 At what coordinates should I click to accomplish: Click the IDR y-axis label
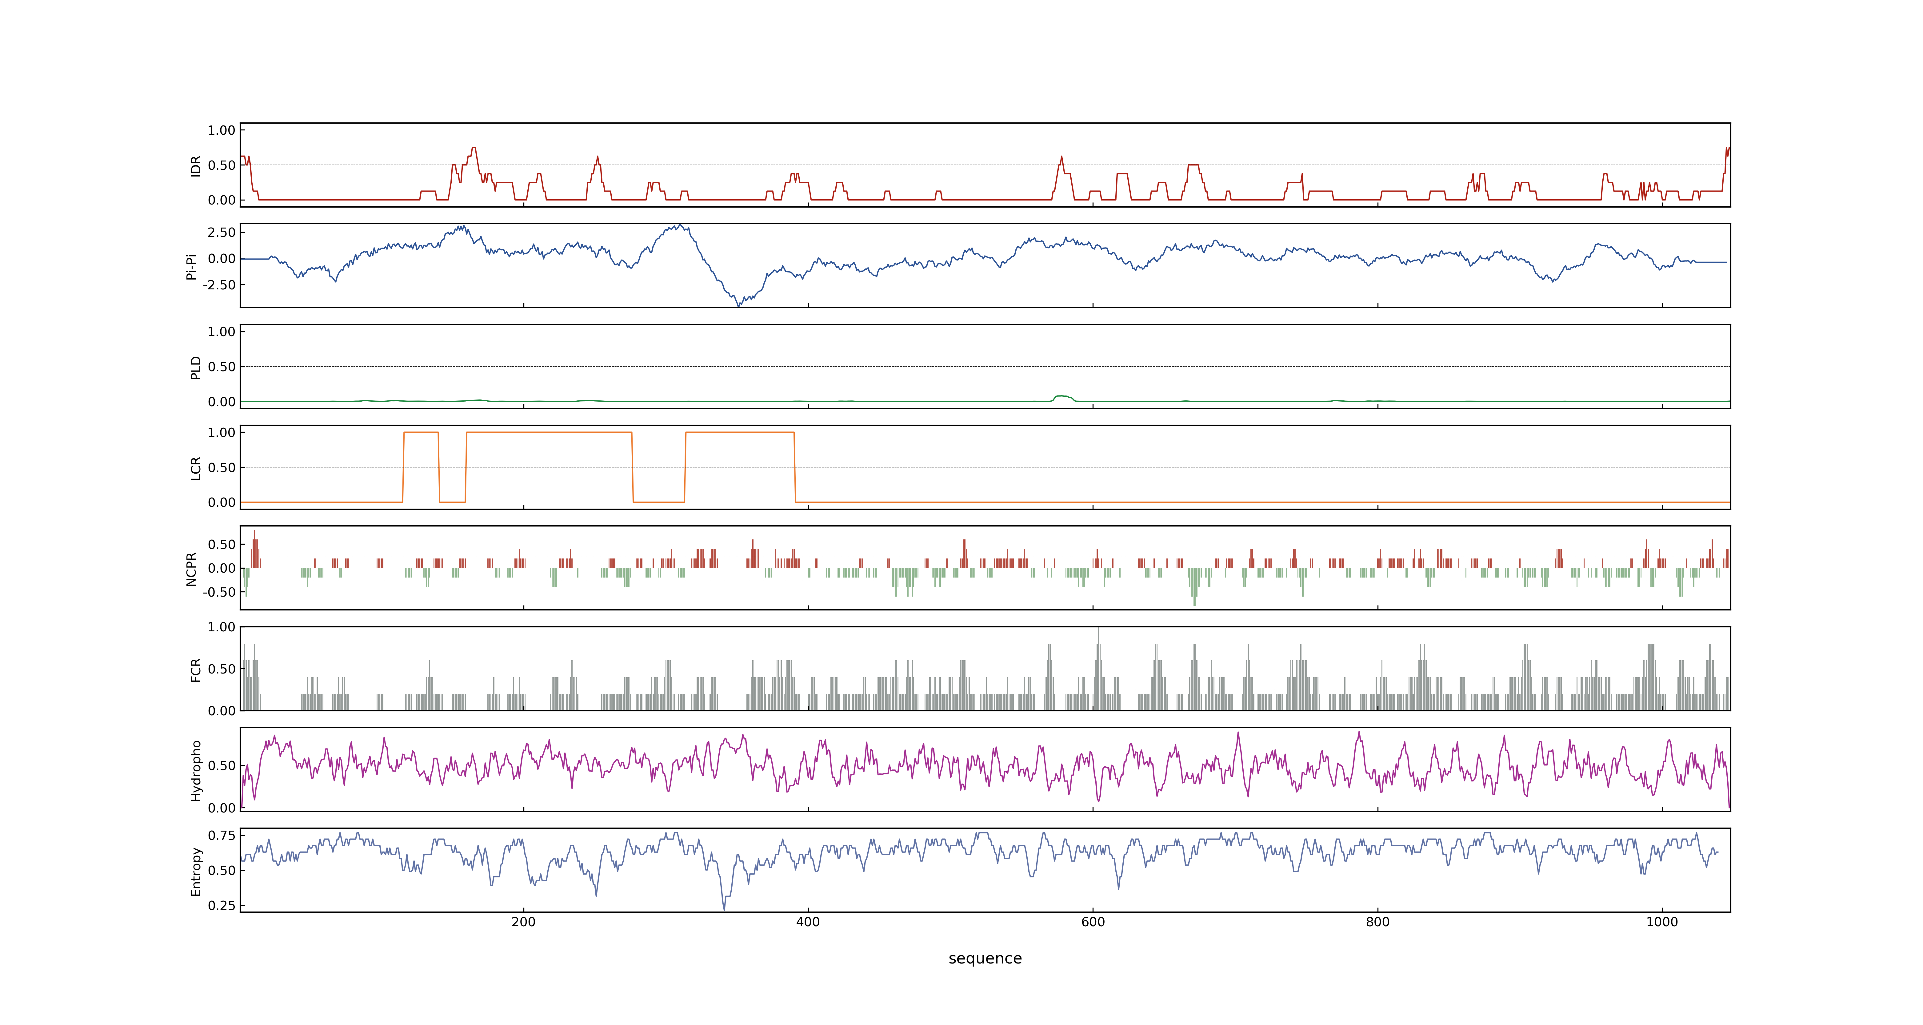(x=196, y=166)
